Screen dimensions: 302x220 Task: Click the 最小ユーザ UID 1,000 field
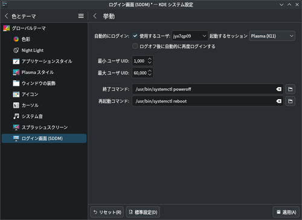point(143,61)
